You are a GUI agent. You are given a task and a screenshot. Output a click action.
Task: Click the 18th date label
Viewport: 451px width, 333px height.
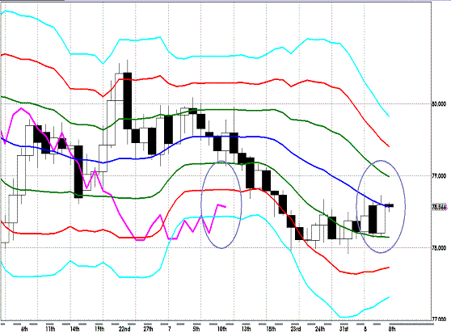(271, 329)
